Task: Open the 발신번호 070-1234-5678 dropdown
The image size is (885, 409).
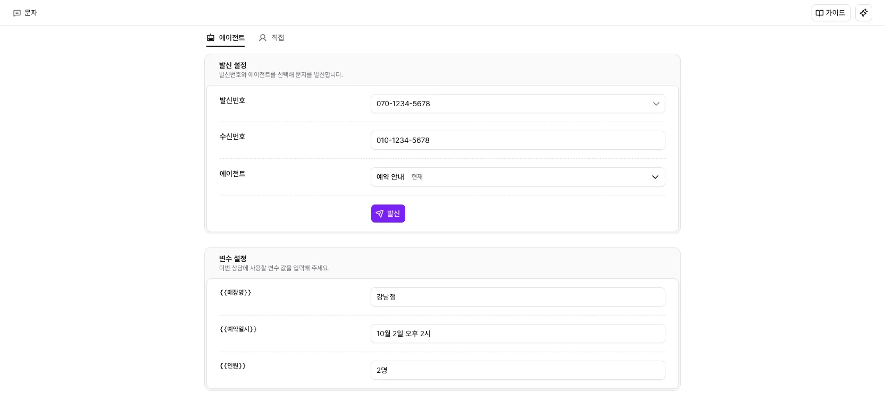Action: point(518,104)
